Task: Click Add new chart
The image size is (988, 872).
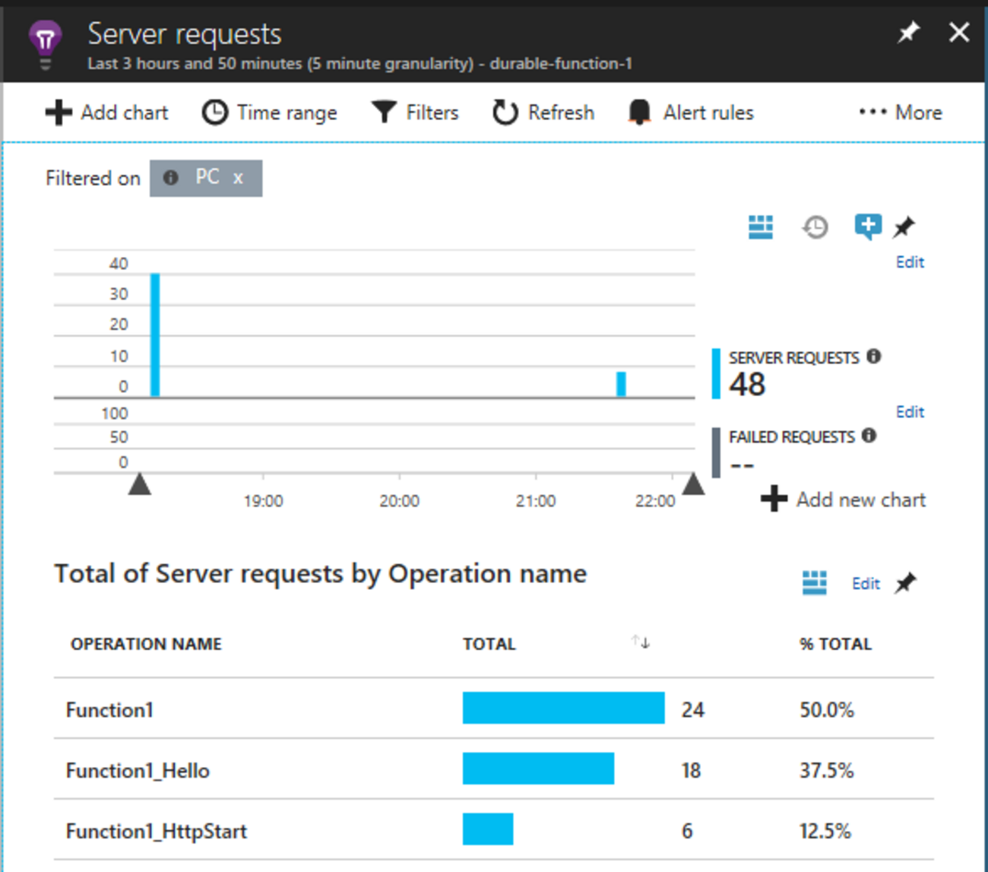Action: click(x=844, y=499)
